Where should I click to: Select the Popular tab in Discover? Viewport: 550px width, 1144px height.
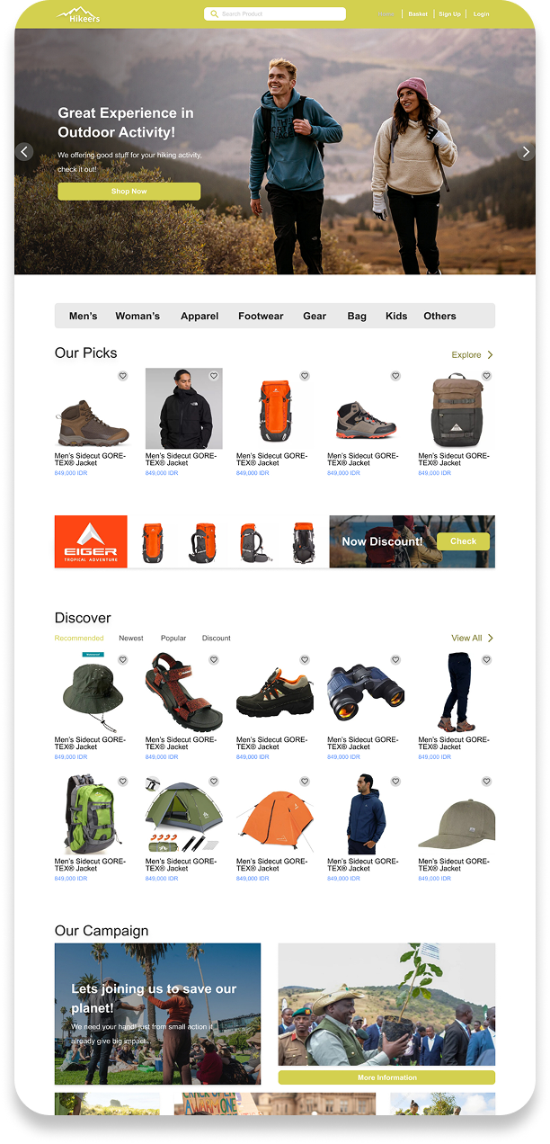173,639
